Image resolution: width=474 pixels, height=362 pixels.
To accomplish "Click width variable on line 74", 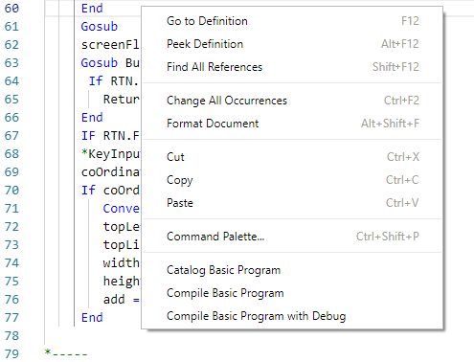I will pyautogui.click(x=122, y=263).
